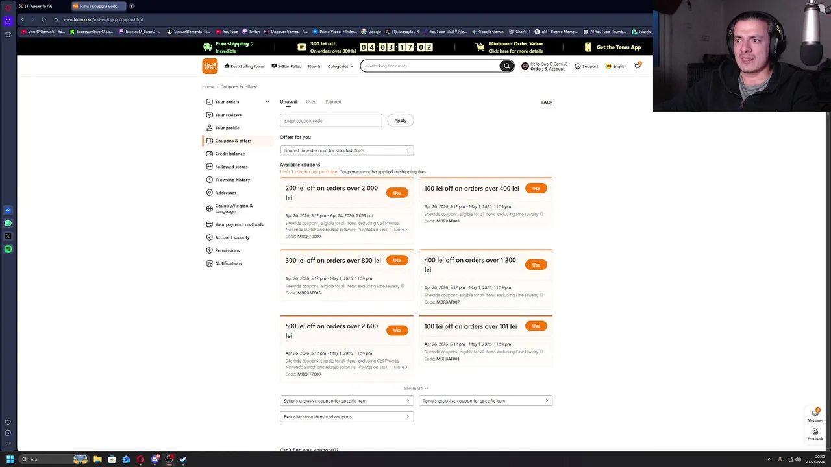Open Opera sidebar Spotify icon
Screen dimensions: 831x467
tap(8, 249)
